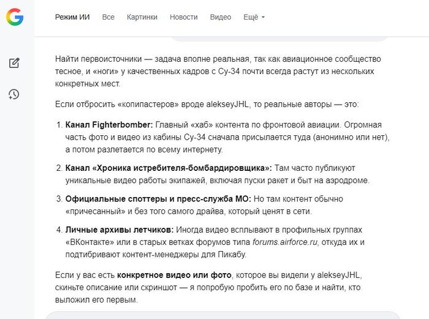
Task: Click the first paragraph starting Найти первоисточники
Action: [218, 70]
